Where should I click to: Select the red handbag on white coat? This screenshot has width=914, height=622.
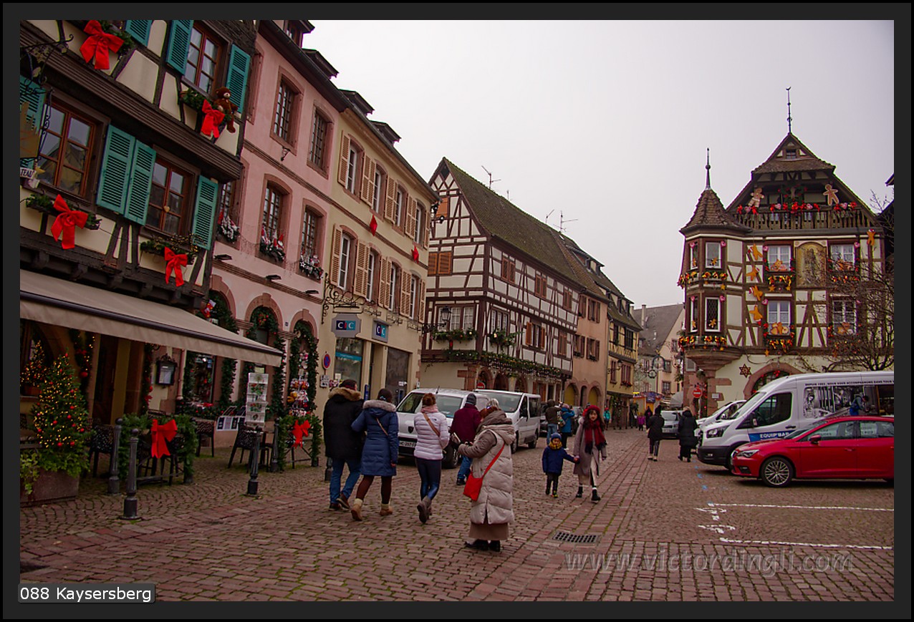point(473,486)
